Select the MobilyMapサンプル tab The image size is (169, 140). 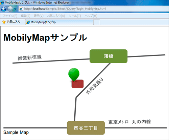[x=59, y=22]
